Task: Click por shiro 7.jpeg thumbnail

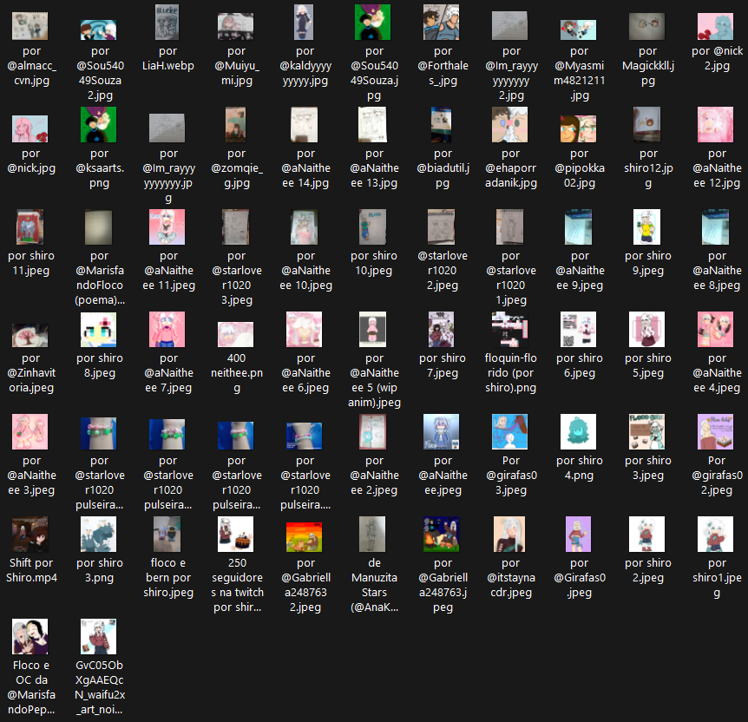Action: (442, 330)
